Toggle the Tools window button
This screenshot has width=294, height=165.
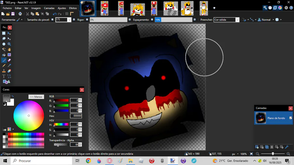point(265,8)
